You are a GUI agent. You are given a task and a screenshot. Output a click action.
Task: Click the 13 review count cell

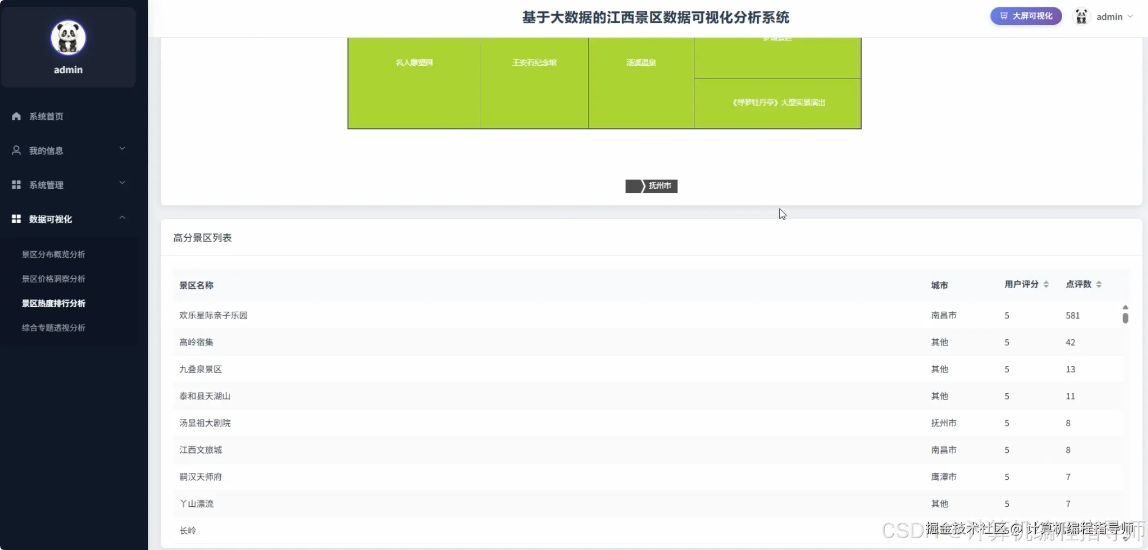point(1070,369)
